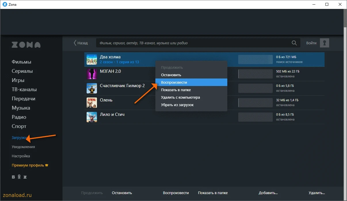This screenshot has height=201, width=347.
Task: Open the Игры section
Action: (18, 80)
